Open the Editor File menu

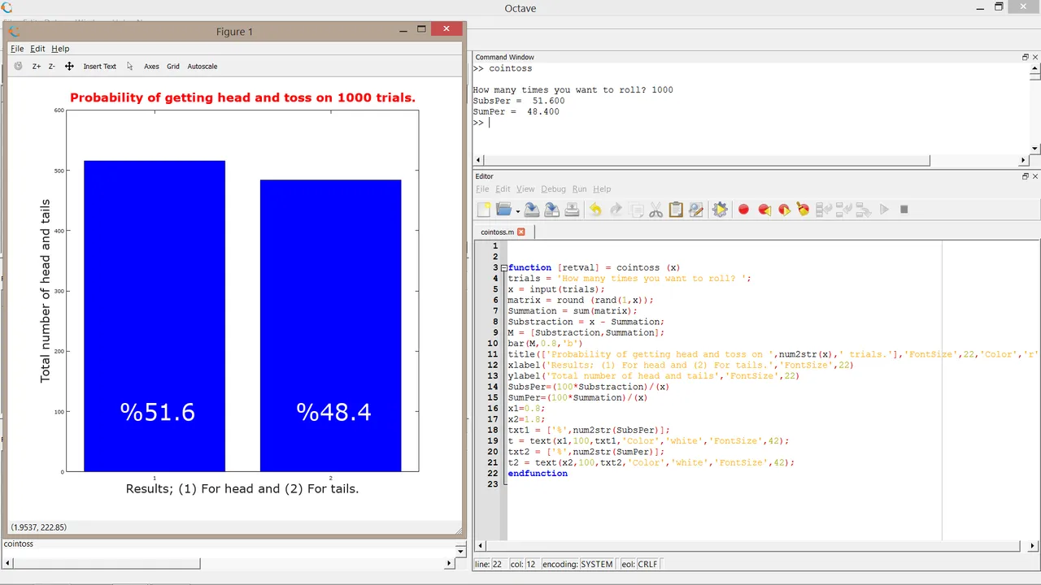click(x=482, y=189)
